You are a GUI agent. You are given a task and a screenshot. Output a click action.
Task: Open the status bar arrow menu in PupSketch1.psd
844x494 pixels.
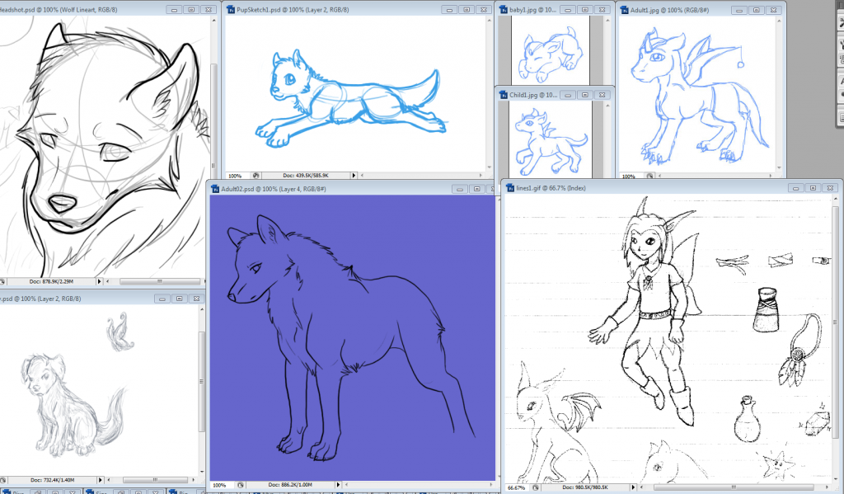[355, 176]
